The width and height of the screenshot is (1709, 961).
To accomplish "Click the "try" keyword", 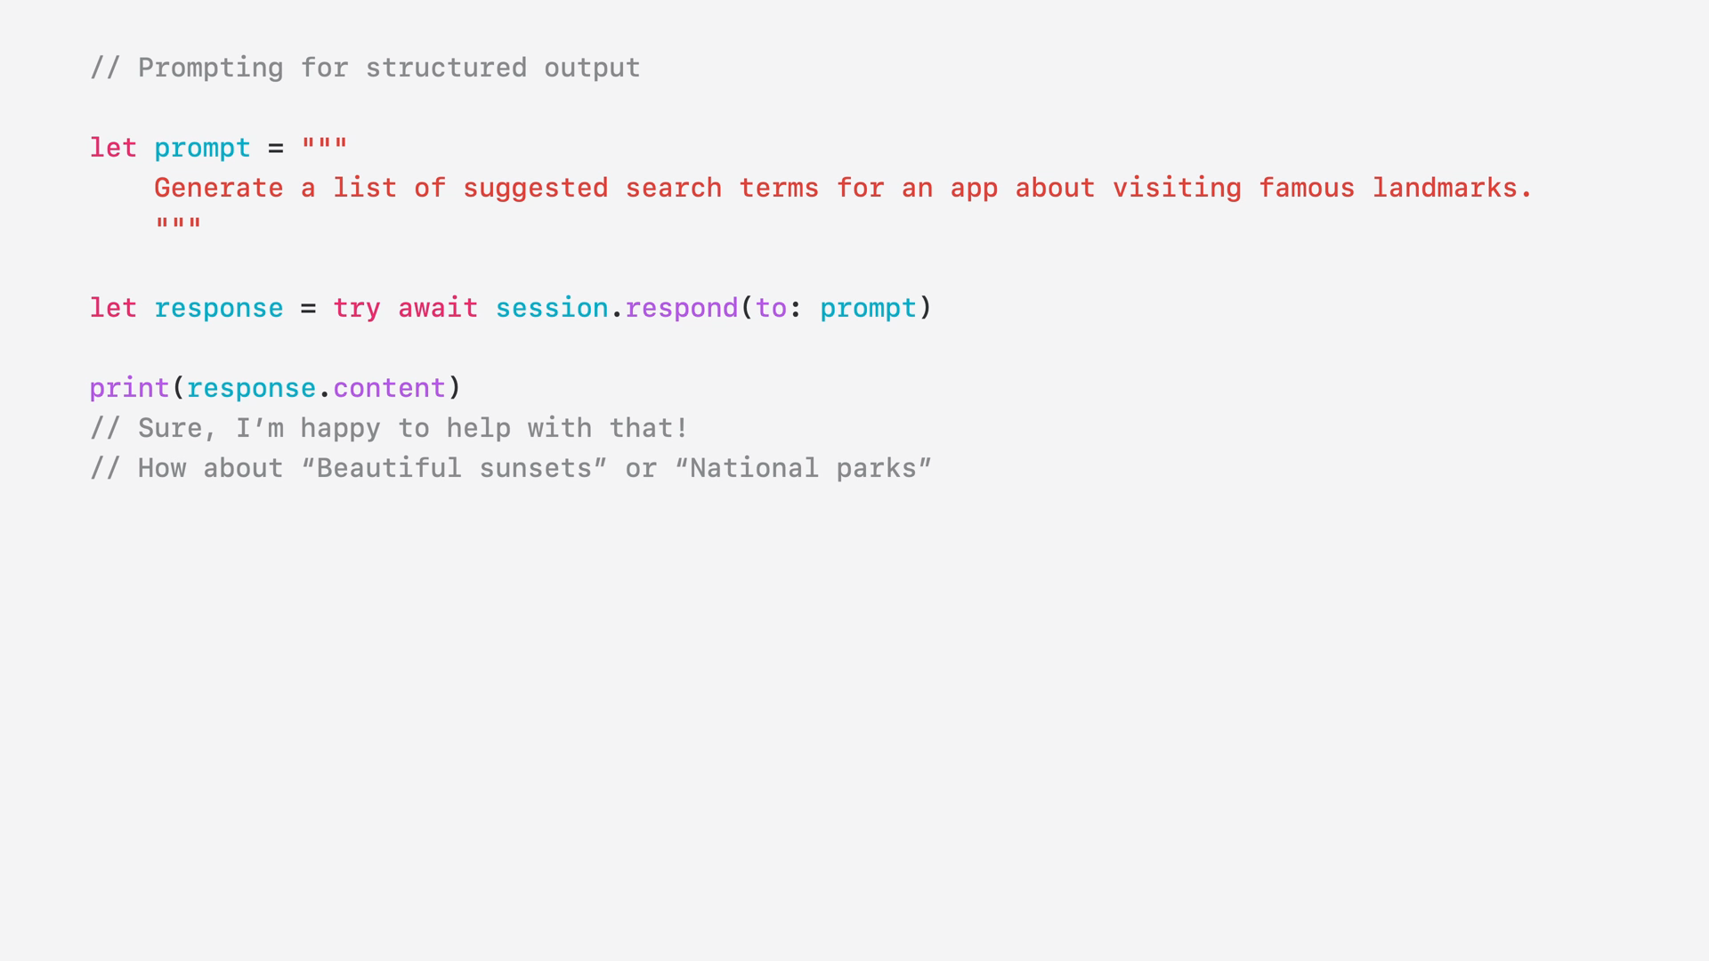I will [x=356, y=309].
